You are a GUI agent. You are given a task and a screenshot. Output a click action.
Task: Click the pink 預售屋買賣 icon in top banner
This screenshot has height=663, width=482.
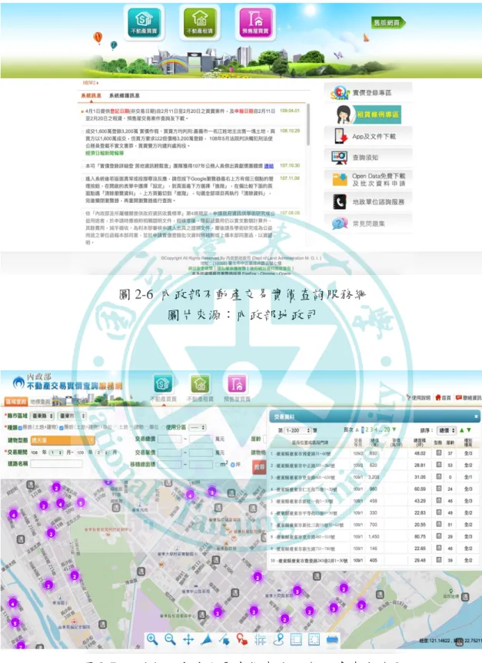(255, 22)
